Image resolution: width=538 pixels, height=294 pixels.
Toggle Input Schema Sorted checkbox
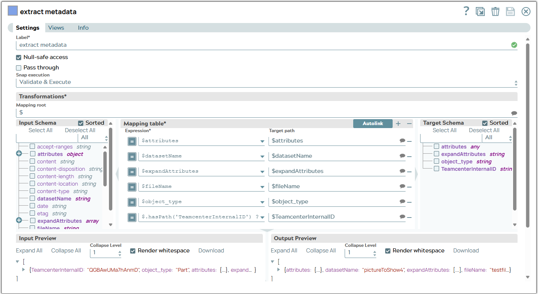point(81,123)
